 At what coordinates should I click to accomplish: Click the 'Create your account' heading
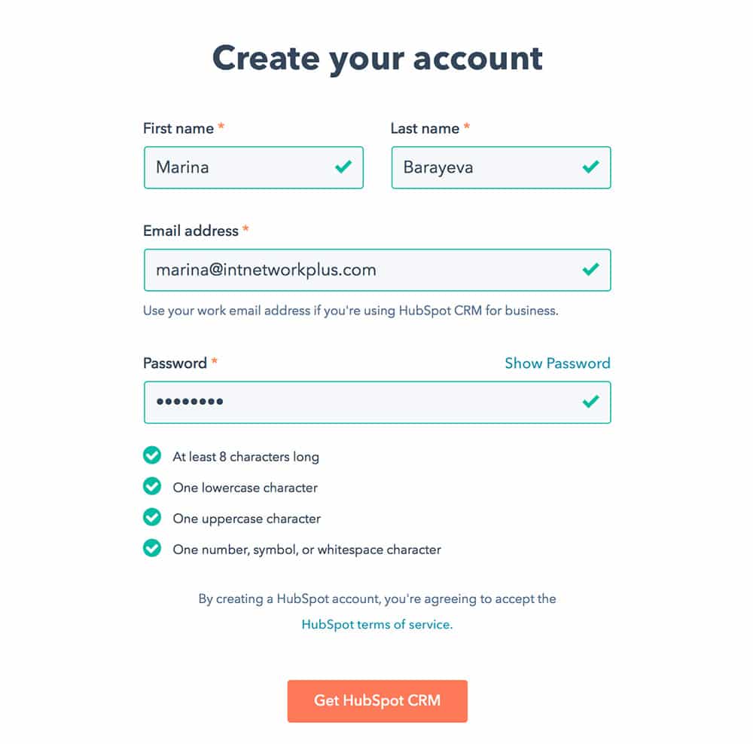click(376, 57)
